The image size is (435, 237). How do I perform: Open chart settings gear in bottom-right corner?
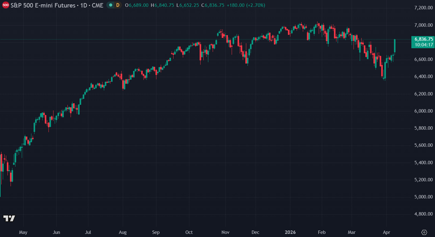tap(423, 232)
